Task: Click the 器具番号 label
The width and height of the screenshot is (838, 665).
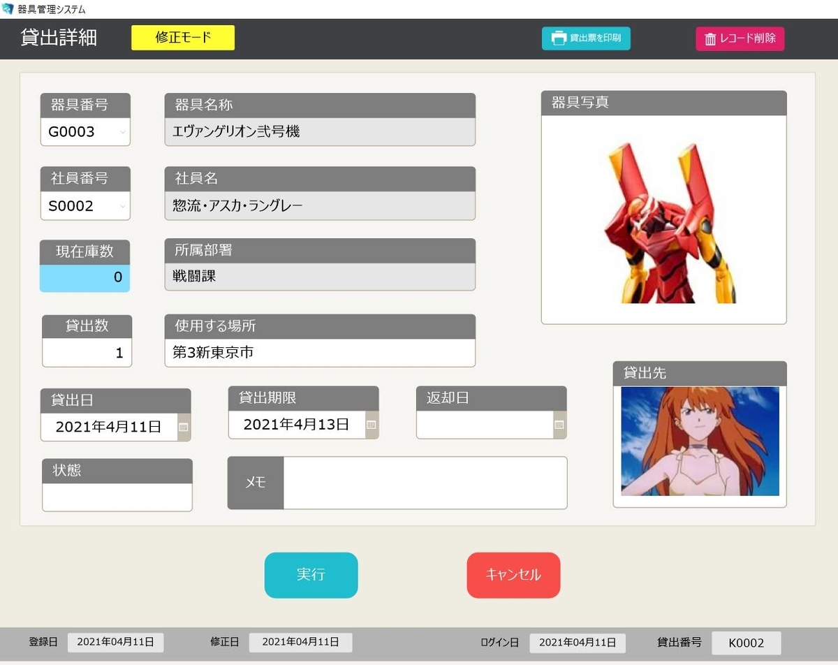Action: (80, 105)
